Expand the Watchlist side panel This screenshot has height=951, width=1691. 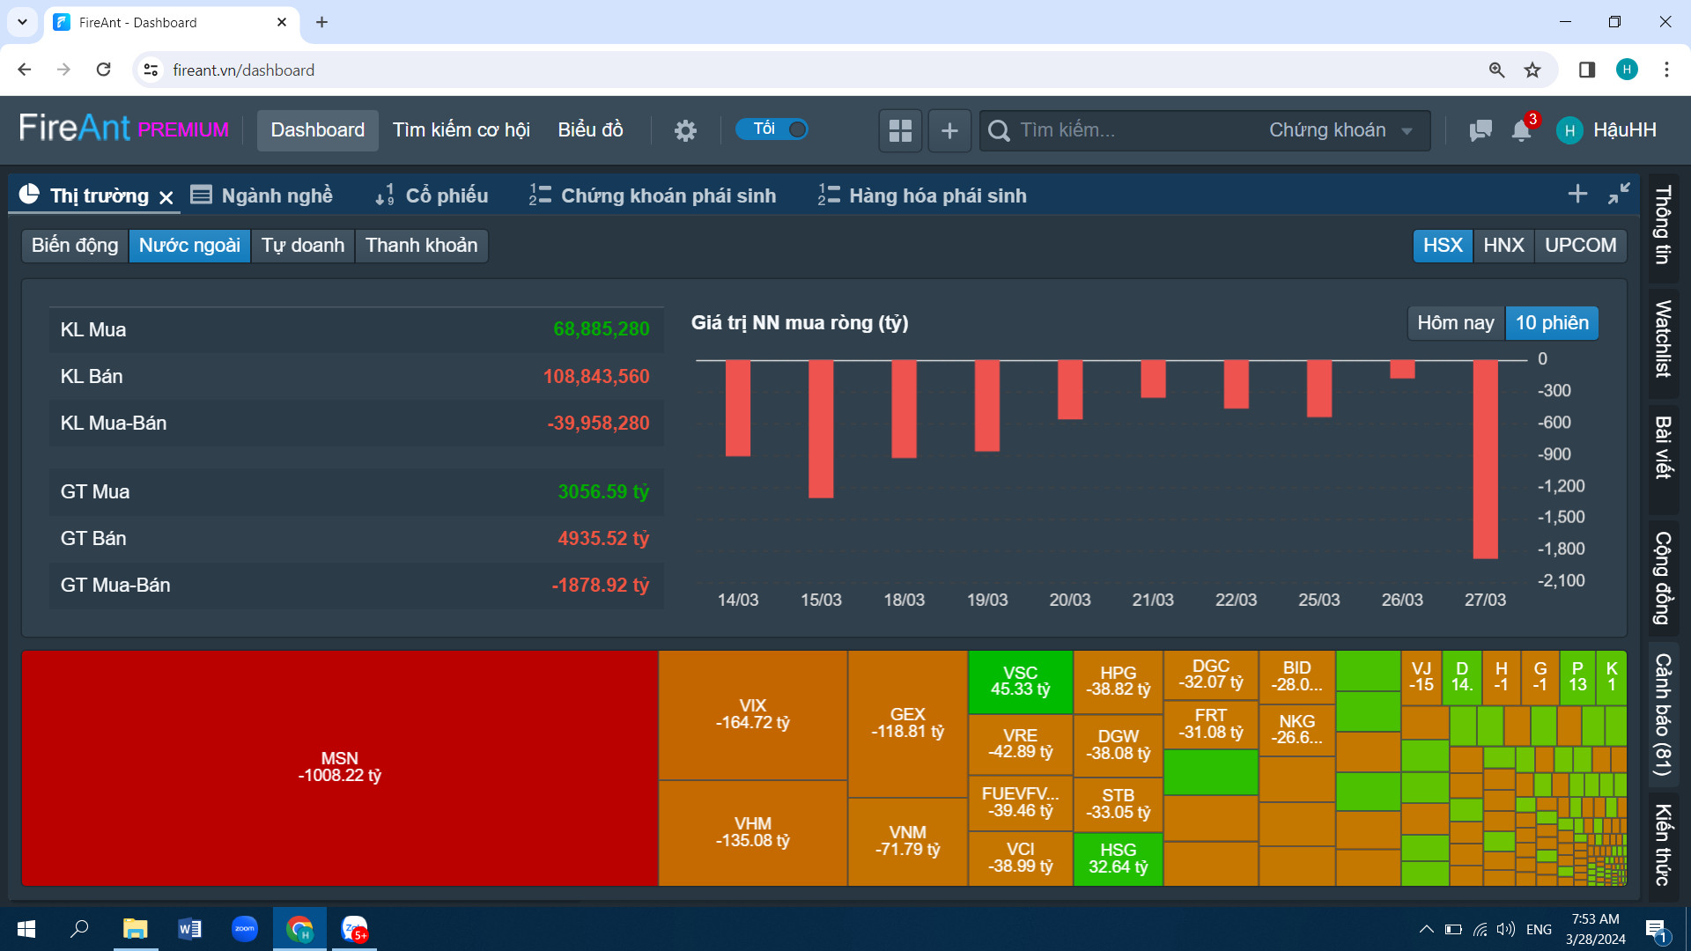[x=1663, y=339]
